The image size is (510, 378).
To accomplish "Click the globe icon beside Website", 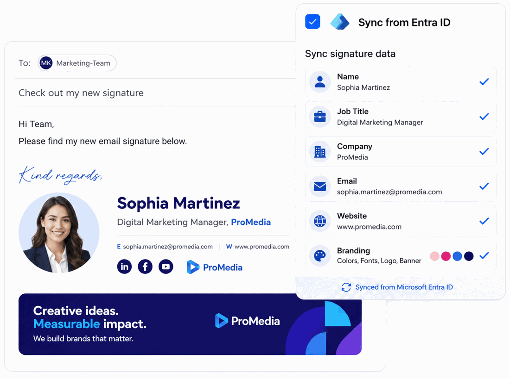I will (x=320, y=221).
